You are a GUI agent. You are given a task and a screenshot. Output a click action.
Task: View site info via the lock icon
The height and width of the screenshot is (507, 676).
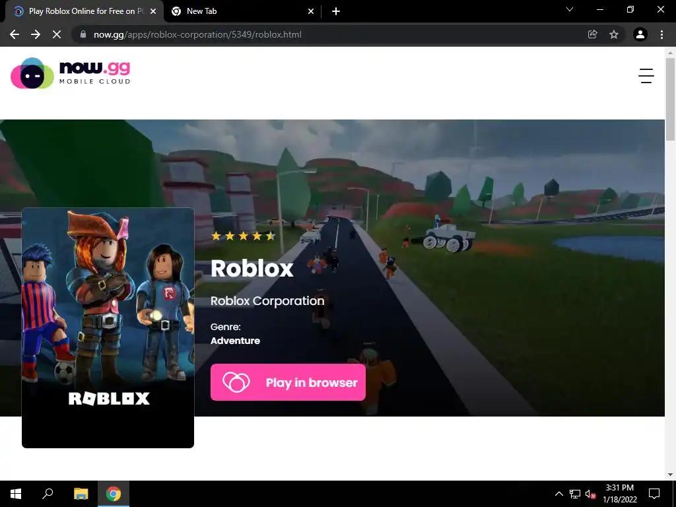83,34
